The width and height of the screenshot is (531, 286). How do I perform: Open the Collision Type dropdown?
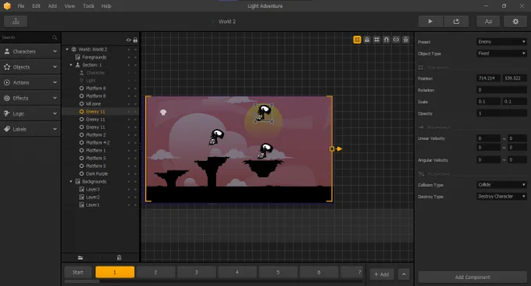[501, 184]
